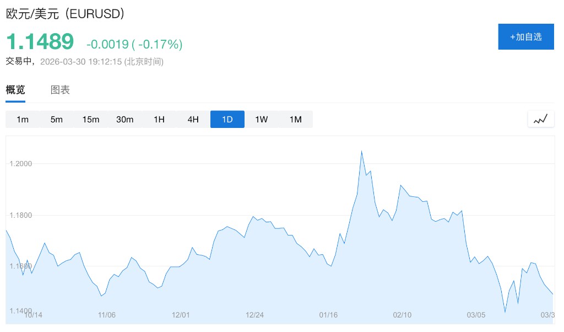The height and width of the screenshot is (332, 564).
Task: Click the 02/10 date on axis
Action: (x=402, y=315)
